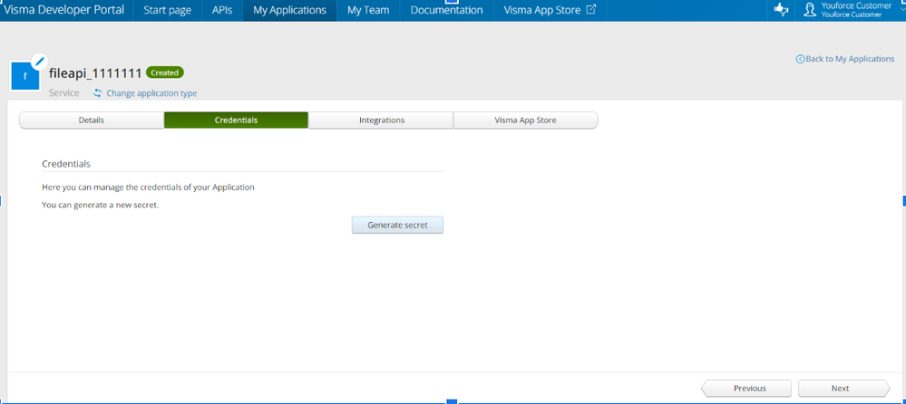
Task: Click the back arrow icon near My Applications
Action: point(800,59)
